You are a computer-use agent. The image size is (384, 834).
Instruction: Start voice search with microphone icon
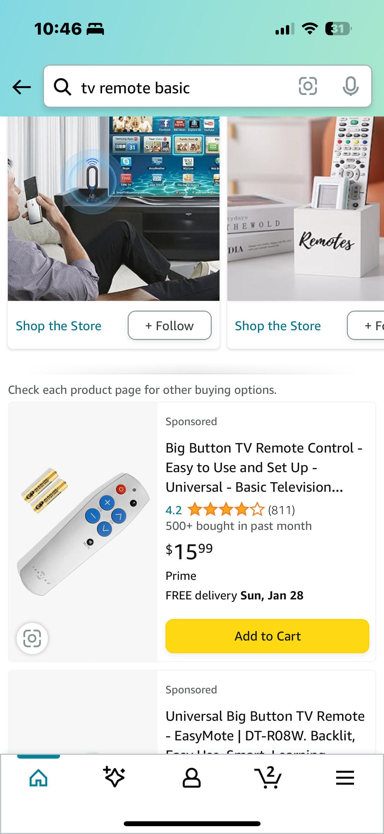[x=350, y=86]
